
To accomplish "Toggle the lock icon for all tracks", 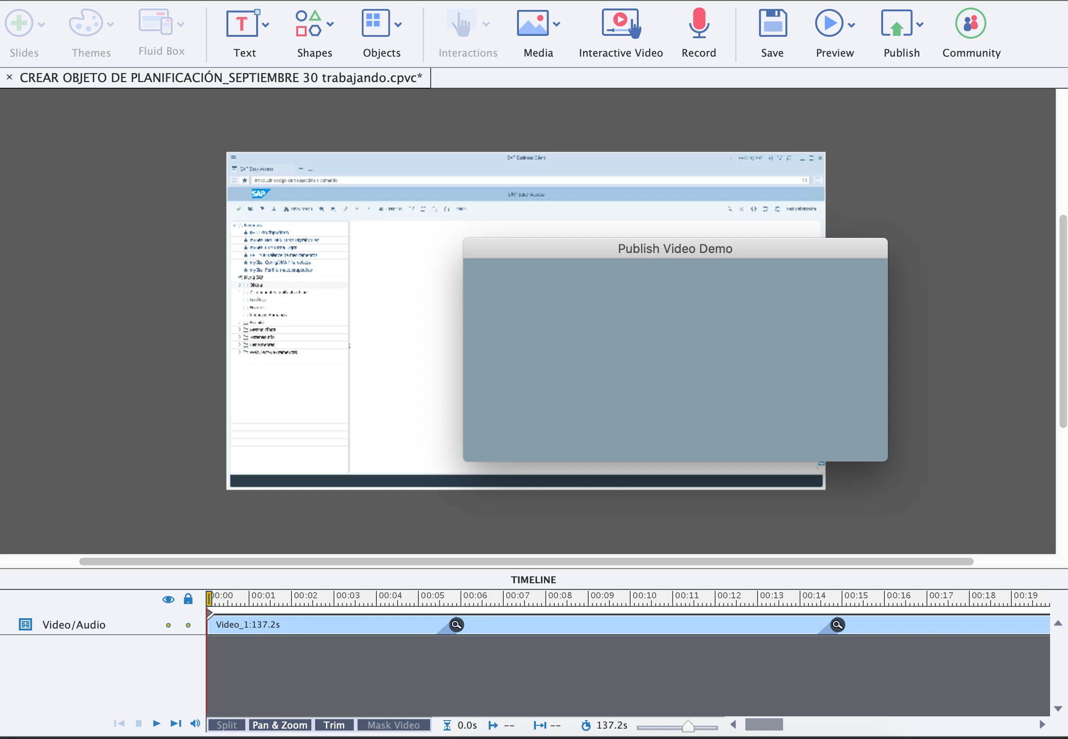I will [x=188, y=599].
